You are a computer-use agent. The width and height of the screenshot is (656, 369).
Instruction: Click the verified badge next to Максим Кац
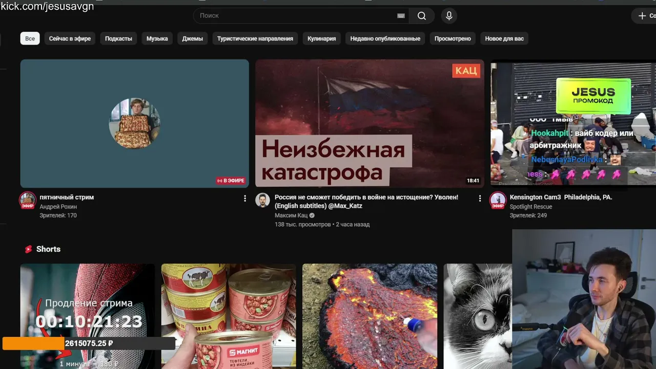click(312, 215)
